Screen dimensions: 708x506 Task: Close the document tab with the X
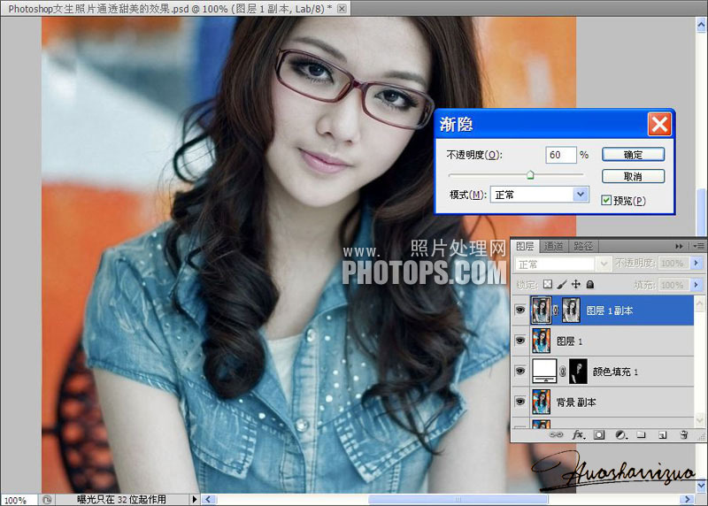(342, 8)
